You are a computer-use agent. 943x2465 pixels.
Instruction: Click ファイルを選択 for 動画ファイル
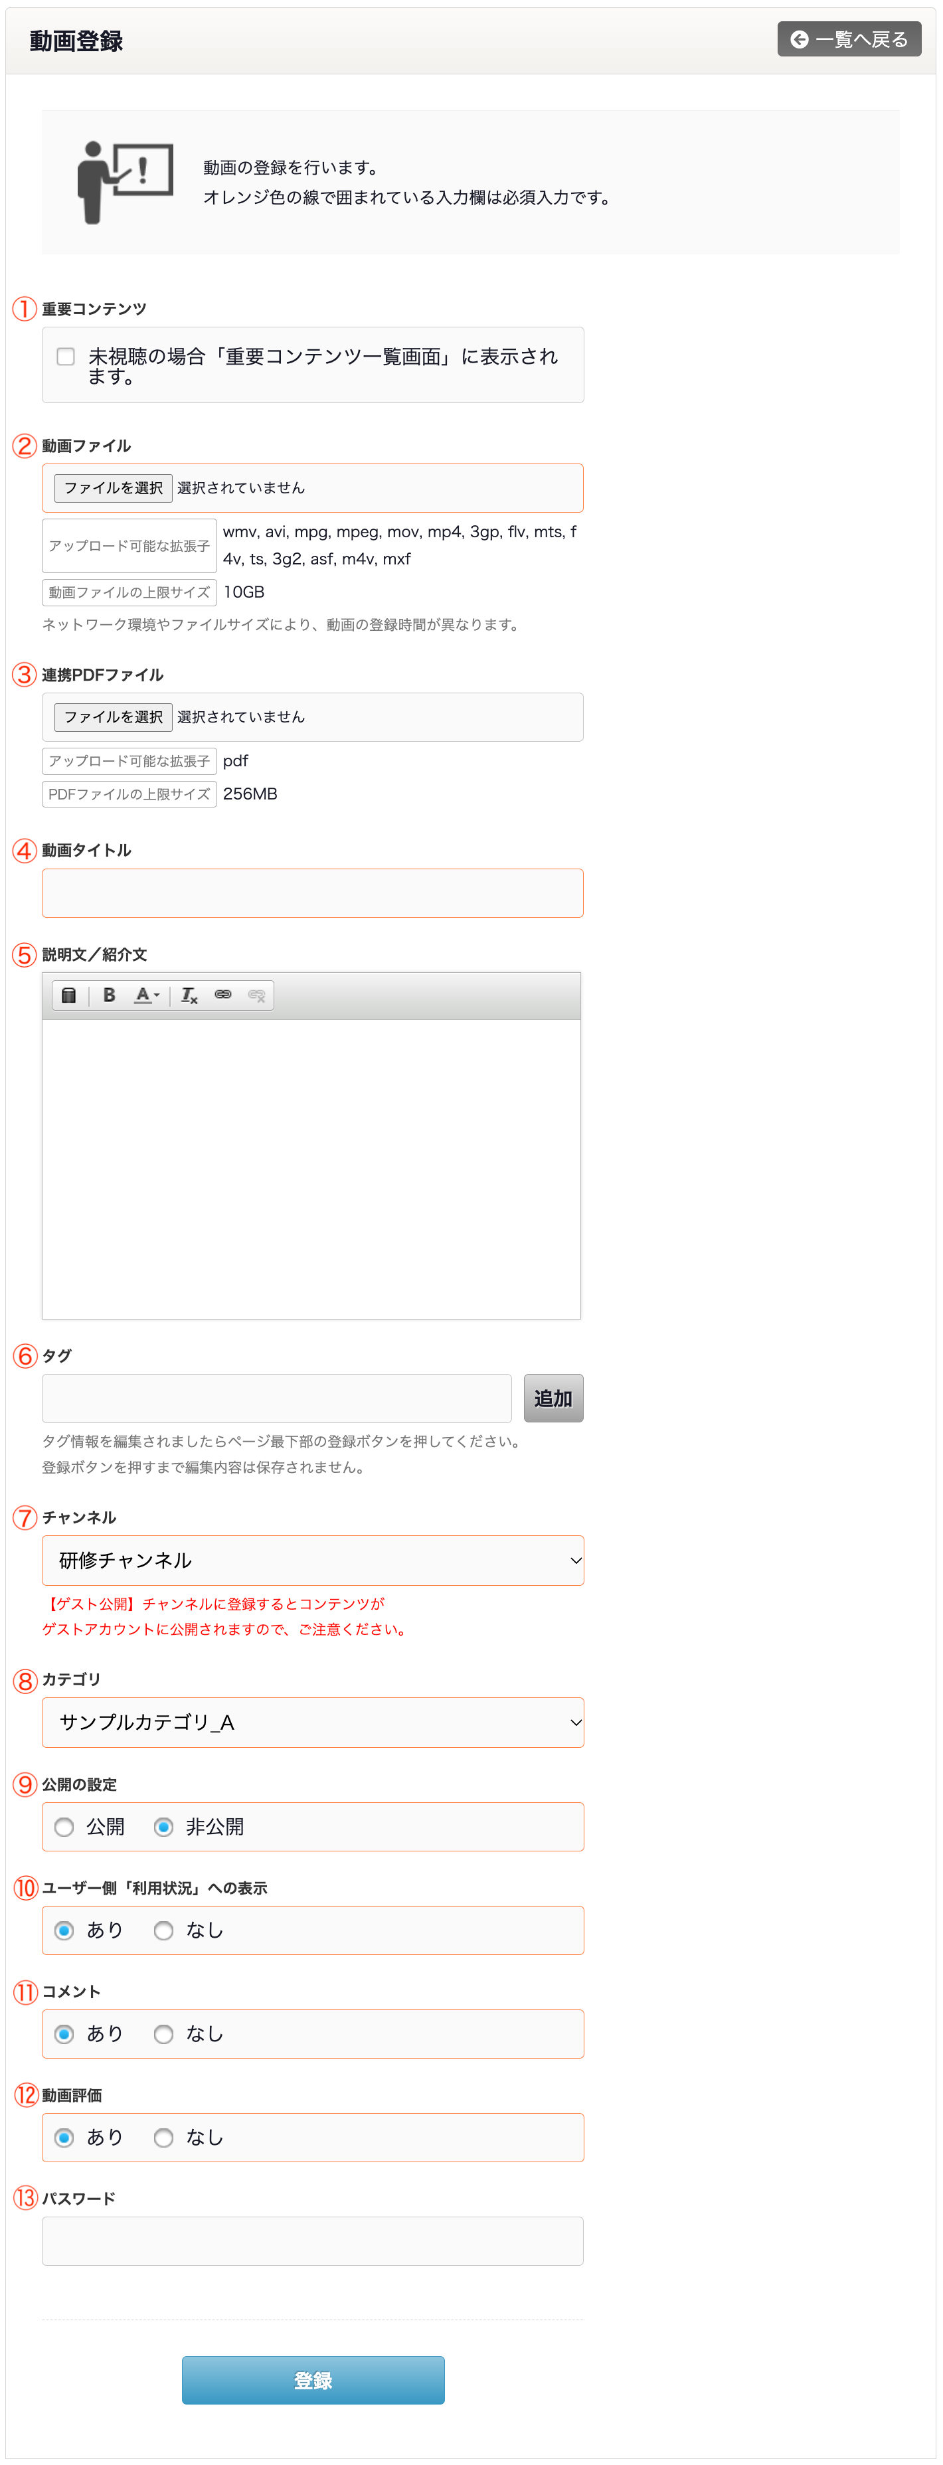click(113, 488)
